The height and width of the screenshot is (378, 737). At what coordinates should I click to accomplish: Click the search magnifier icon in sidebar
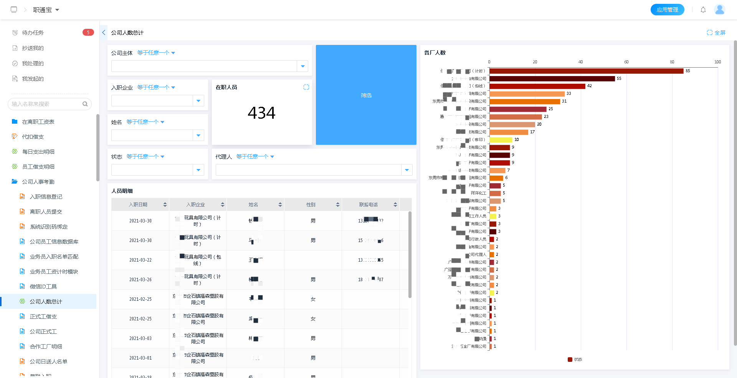(85, 104)
